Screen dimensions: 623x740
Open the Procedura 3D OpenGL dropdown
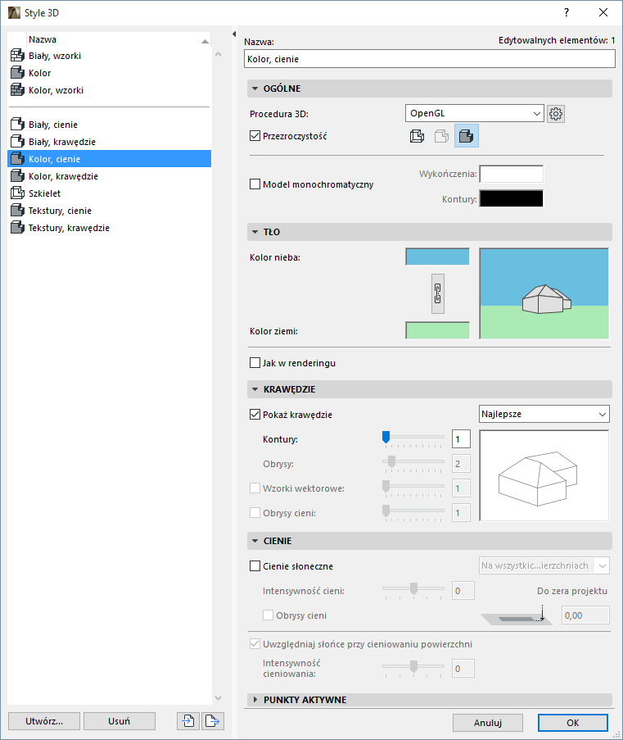pos(475,113)
